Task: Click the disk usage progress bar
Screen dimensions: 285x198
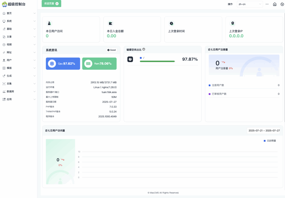Action: pyautogui.click(x=157, y=61)
